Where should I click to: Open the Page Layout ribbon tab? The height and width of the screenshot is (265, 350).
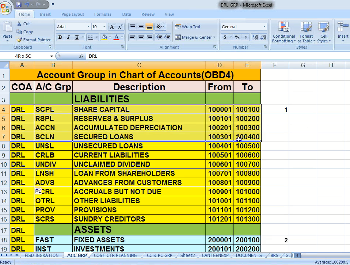pos(73,14)
